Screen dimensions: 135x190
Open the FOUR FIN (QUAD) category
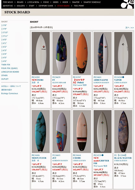[9, 68]
